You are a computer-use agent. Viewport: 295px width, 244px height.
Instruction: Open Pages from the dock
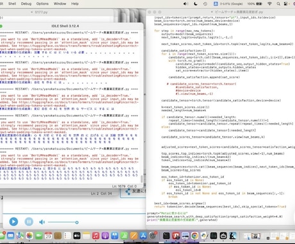[133, 236]
